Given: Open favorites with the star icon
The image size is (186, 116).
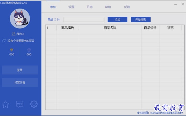Looking at the screenshot, I should point(6,104).
